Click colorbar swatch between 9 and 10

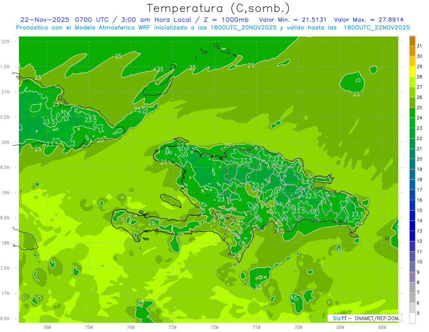point(412,267)
